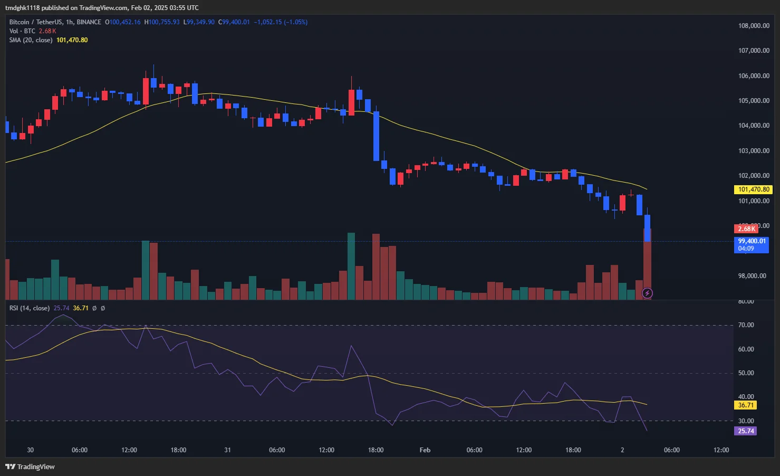Screen dimensions: 780x476
Task: Select the Bitcoin / TetherUS symbol title
Action: [36, 22]
